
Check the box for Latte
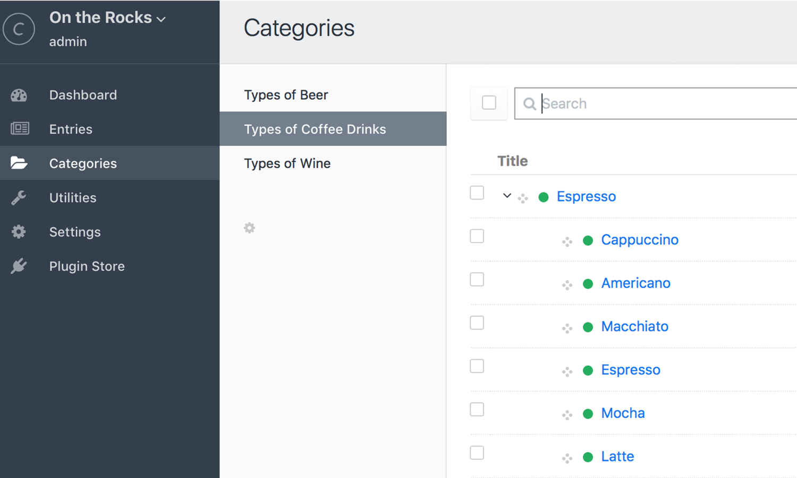pyautogui.click(x=477, y=453)
